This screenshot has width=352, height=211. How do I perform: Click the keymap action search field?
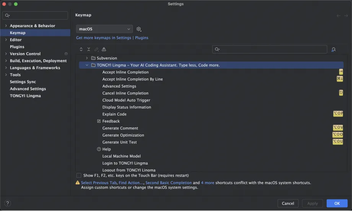click(272, 49)
